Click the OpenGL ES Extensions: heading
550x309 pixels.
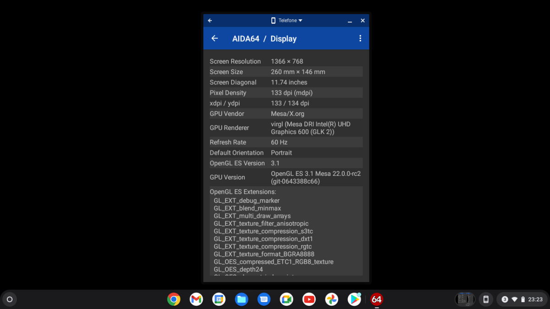pos(243,192)
